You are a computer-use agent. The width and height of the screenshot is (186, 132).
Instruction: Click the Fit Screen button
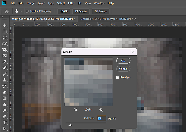(81, 11)
